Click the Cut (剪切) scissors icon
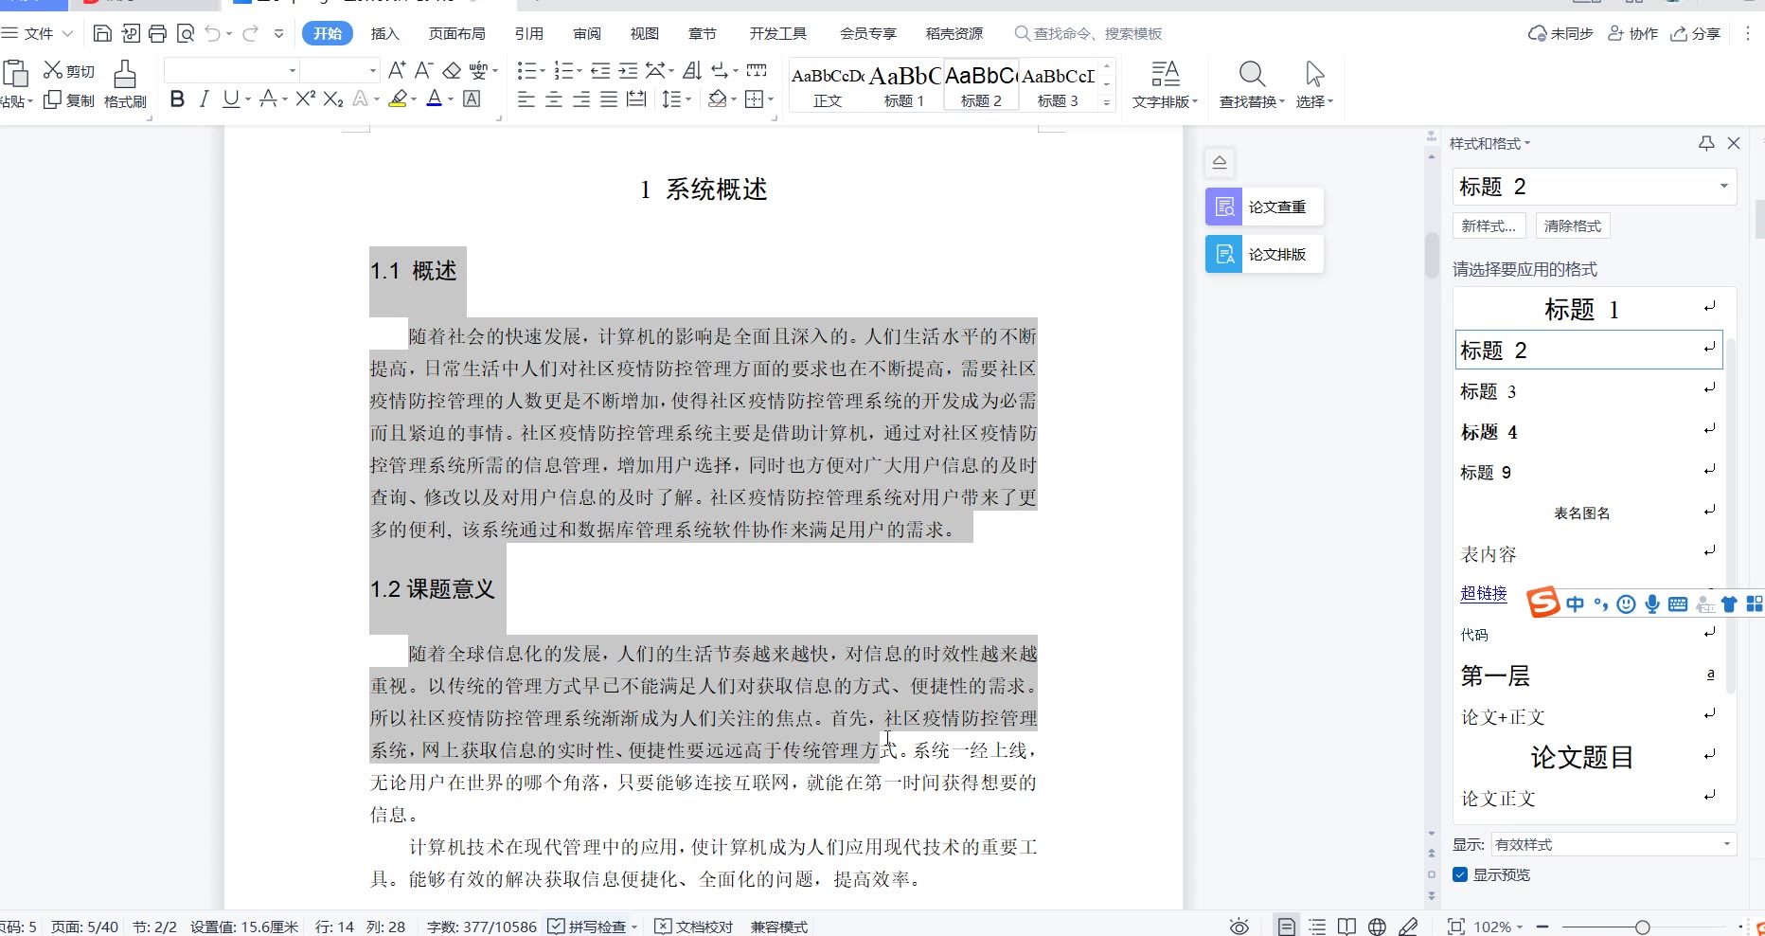Screen dimensions: 1765x936 53,70
